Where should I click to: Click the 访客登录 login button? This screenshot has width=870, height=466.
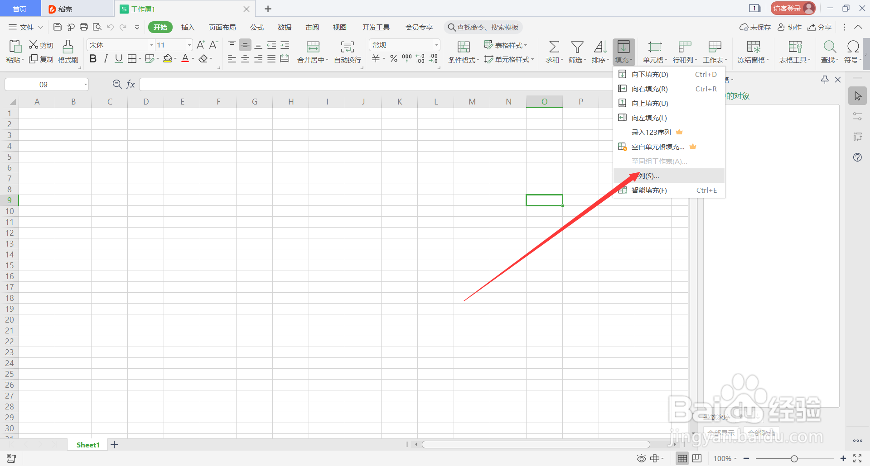[792, 8]
